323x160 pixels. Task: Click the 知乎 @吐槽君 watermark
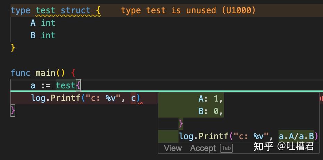(284, 146)
